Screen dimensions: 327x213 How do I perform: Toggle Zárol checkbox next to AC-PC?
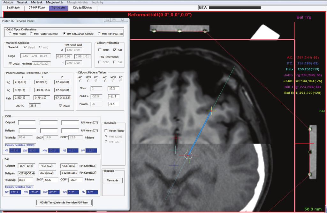[x=60, y=106]
